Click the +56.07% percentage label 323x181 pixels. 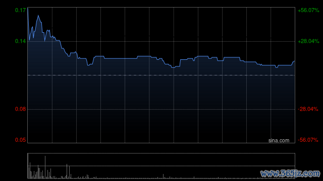click(x=308, y=10)
